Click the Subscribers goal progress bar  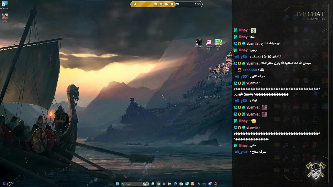tap(166, 4)
